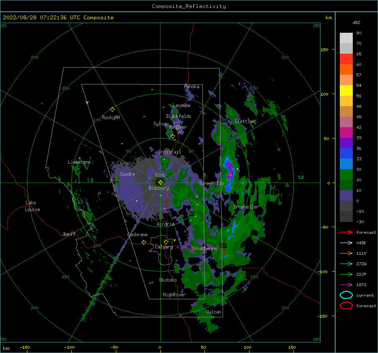Click the Banff town label

click(69, 234)
